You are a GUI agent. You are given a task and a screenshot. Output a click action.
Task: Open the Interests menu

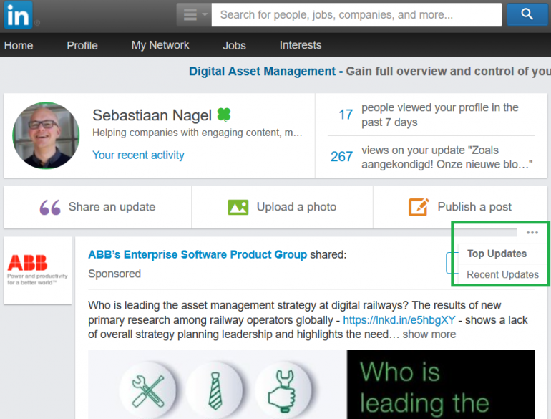[x=301, y=45]
